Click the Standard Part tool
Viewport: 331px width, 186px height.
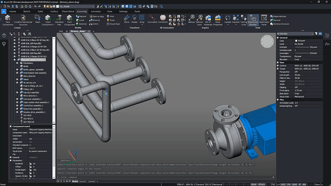pos(59,20)
